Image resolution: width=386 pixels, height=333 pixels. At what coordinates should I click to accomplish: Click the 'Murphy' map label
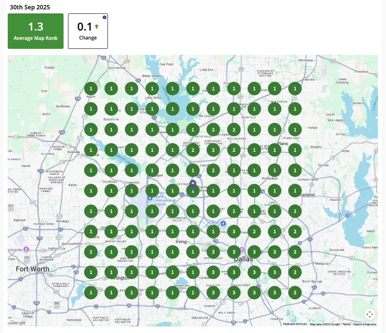point(316,147)
